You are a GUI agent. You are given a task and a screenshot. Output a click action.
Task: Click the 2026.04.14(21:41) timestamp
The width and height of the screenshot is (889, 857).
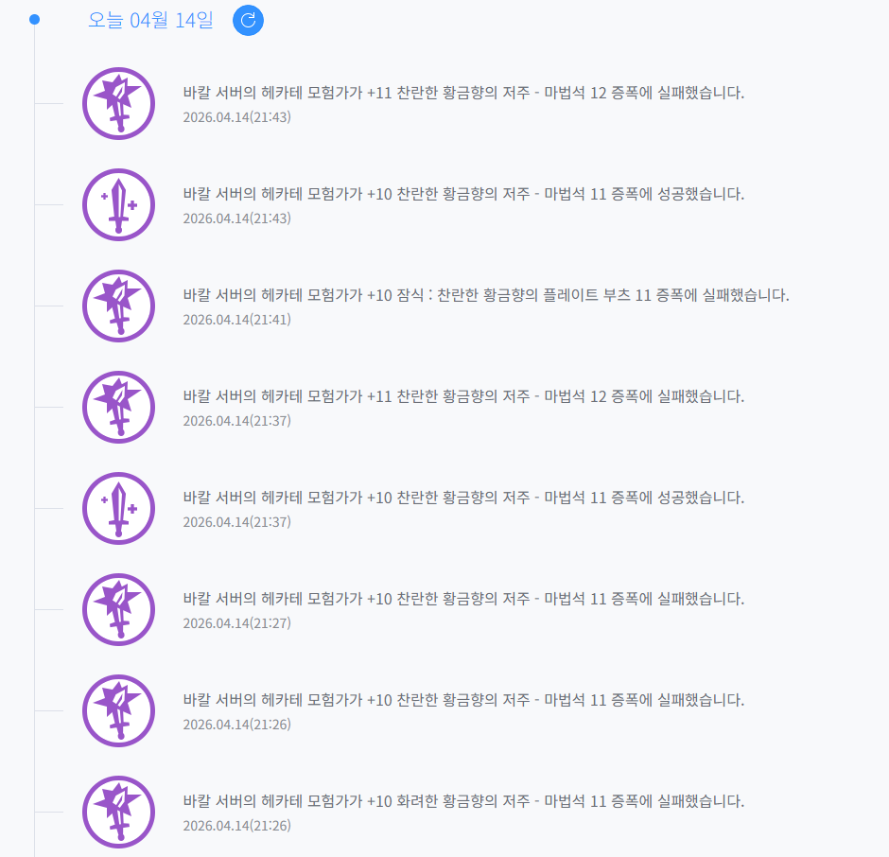[236, 320]
